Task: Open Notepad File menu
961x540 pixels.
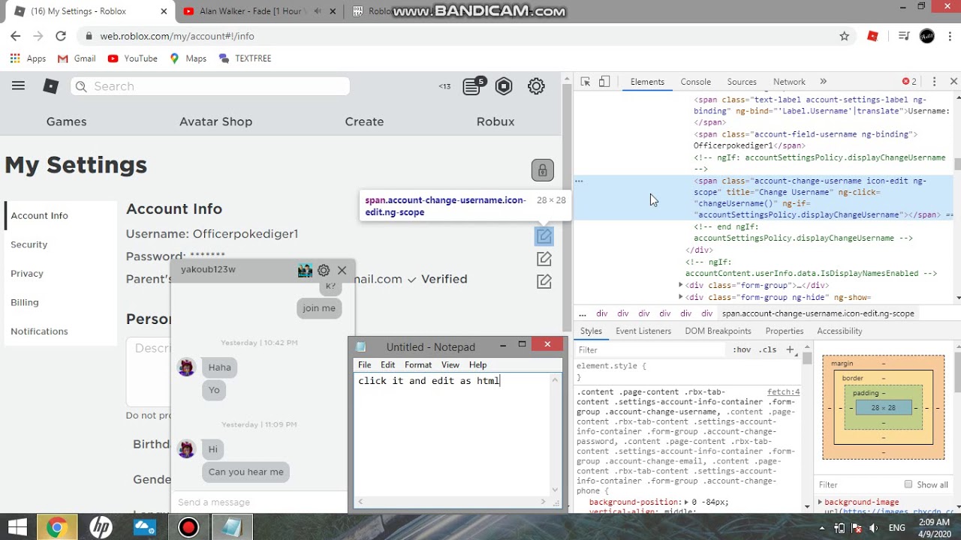Action: point(364,364)
